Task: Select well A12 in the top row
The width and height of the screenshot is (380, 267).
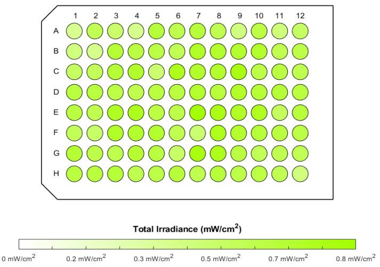Action: (300, 31)
